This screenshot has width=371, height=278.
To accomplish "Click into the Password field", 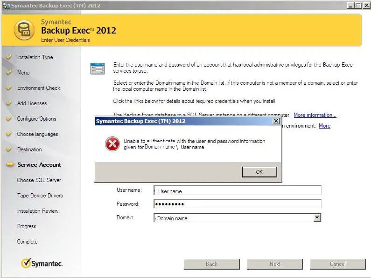I will pyautogui.click(x=238, y=204).
